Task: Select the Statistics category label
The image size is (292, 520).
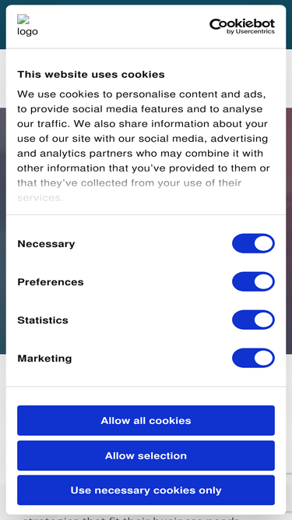Action: (x=43, y=320)
